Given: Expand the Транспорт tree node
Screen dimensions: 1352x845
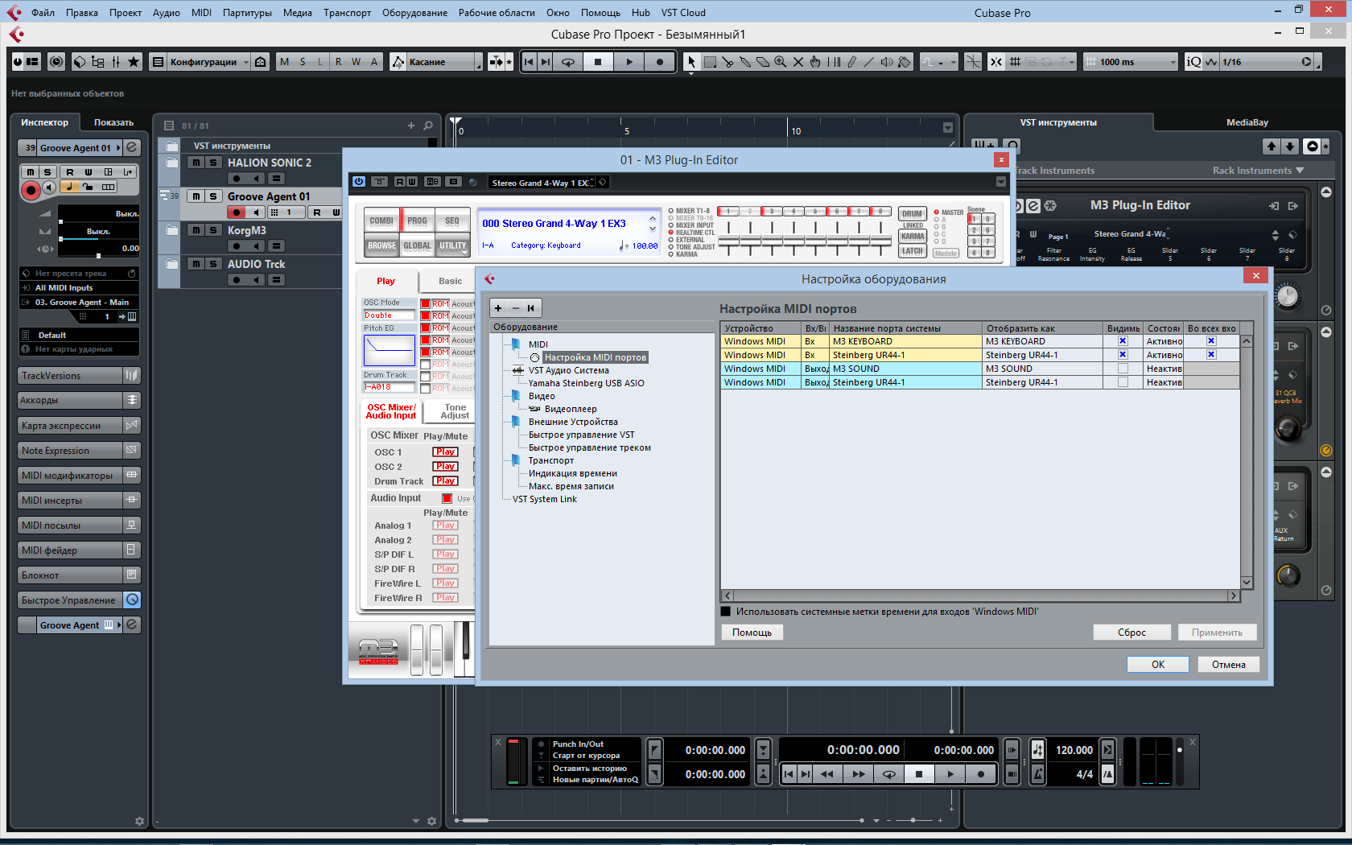Looking at the screenshot, I should (x=516, y=460).
